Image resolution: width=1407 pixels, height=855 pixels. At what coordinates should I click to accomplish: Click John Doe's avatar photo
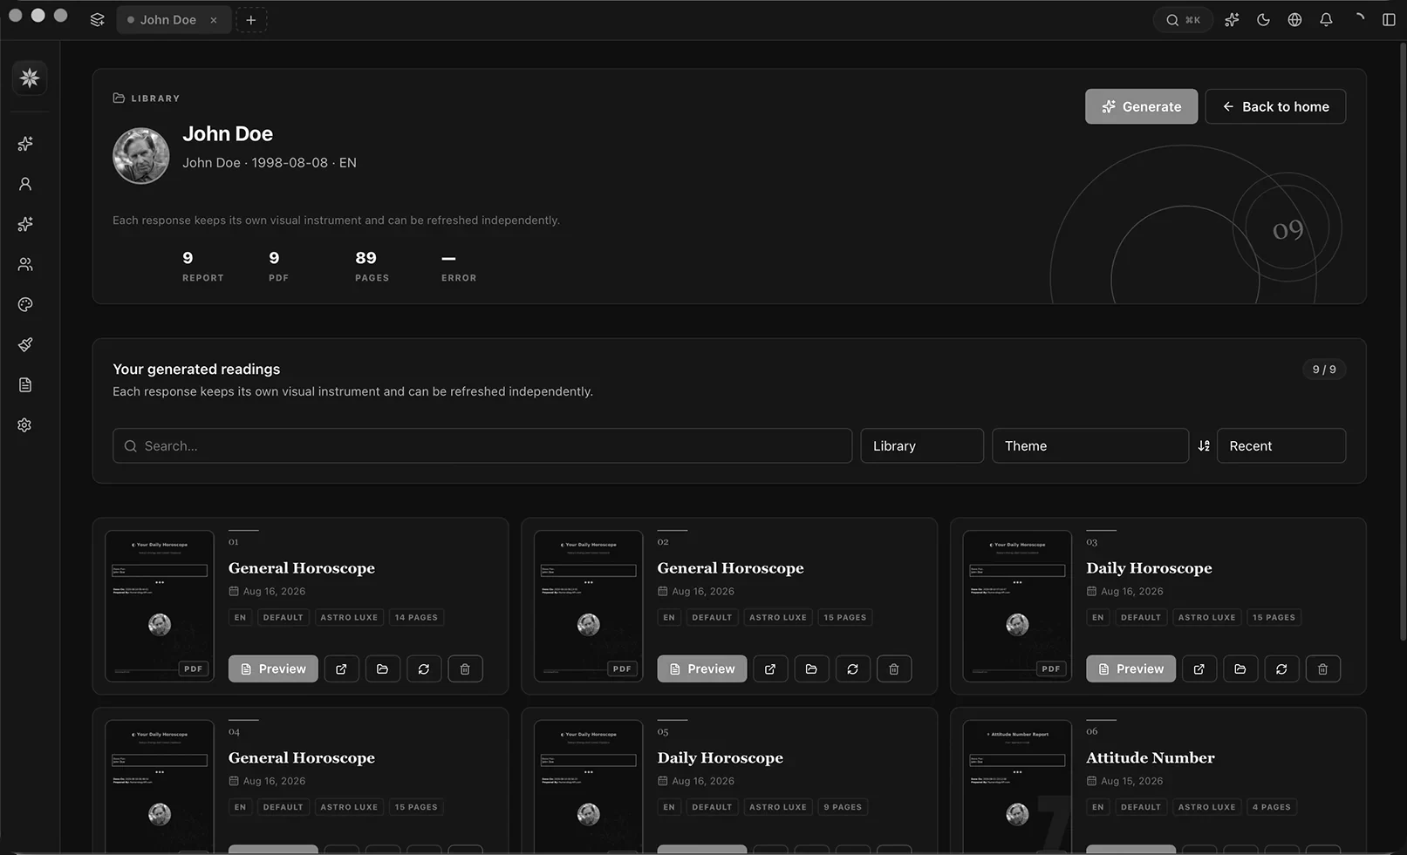[140, 156]
